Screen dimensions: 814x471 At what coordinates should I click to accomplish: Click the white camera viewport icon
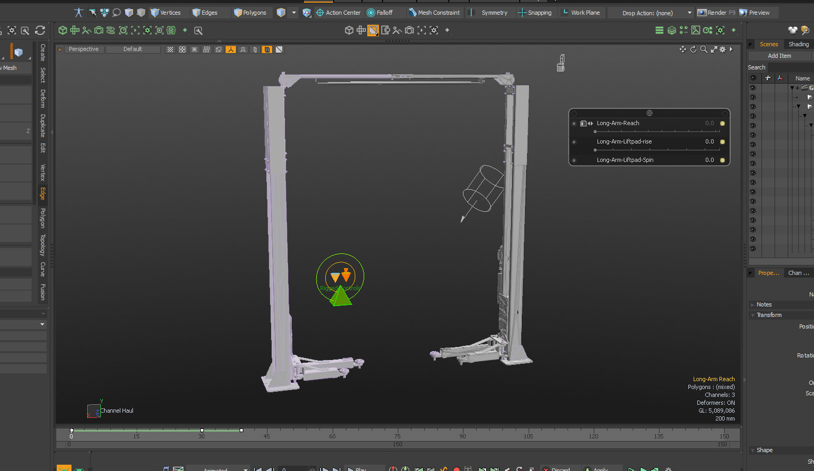tap(409, 30)
